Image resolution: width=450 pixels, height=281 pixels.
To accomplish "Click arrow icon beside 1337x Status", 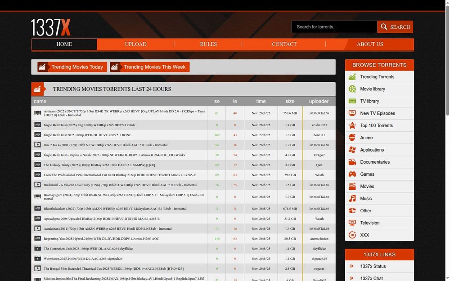I will tap(351, 266).
